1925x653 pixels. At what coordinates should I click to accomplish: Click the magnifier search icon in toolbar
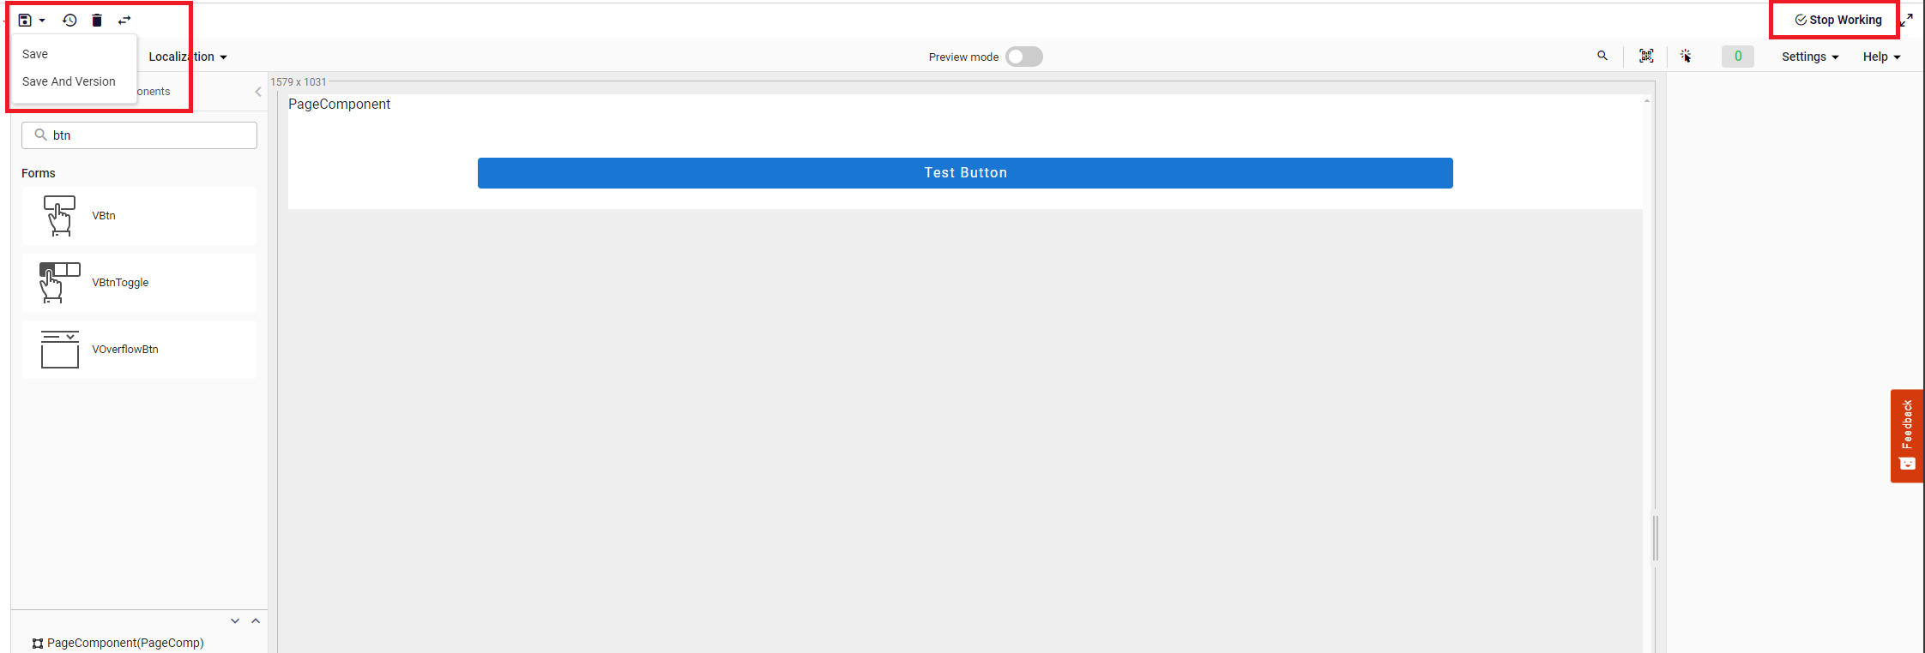pos(1602,56)
